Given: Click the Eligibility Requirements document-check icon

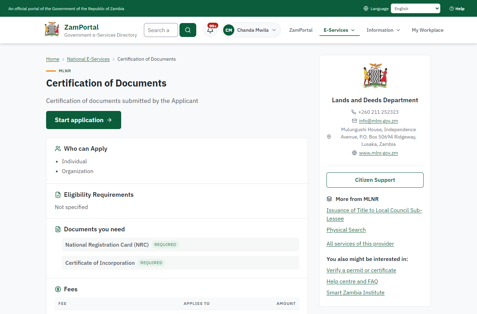Looking at the screenshot, I should click(x=58, y=195).
